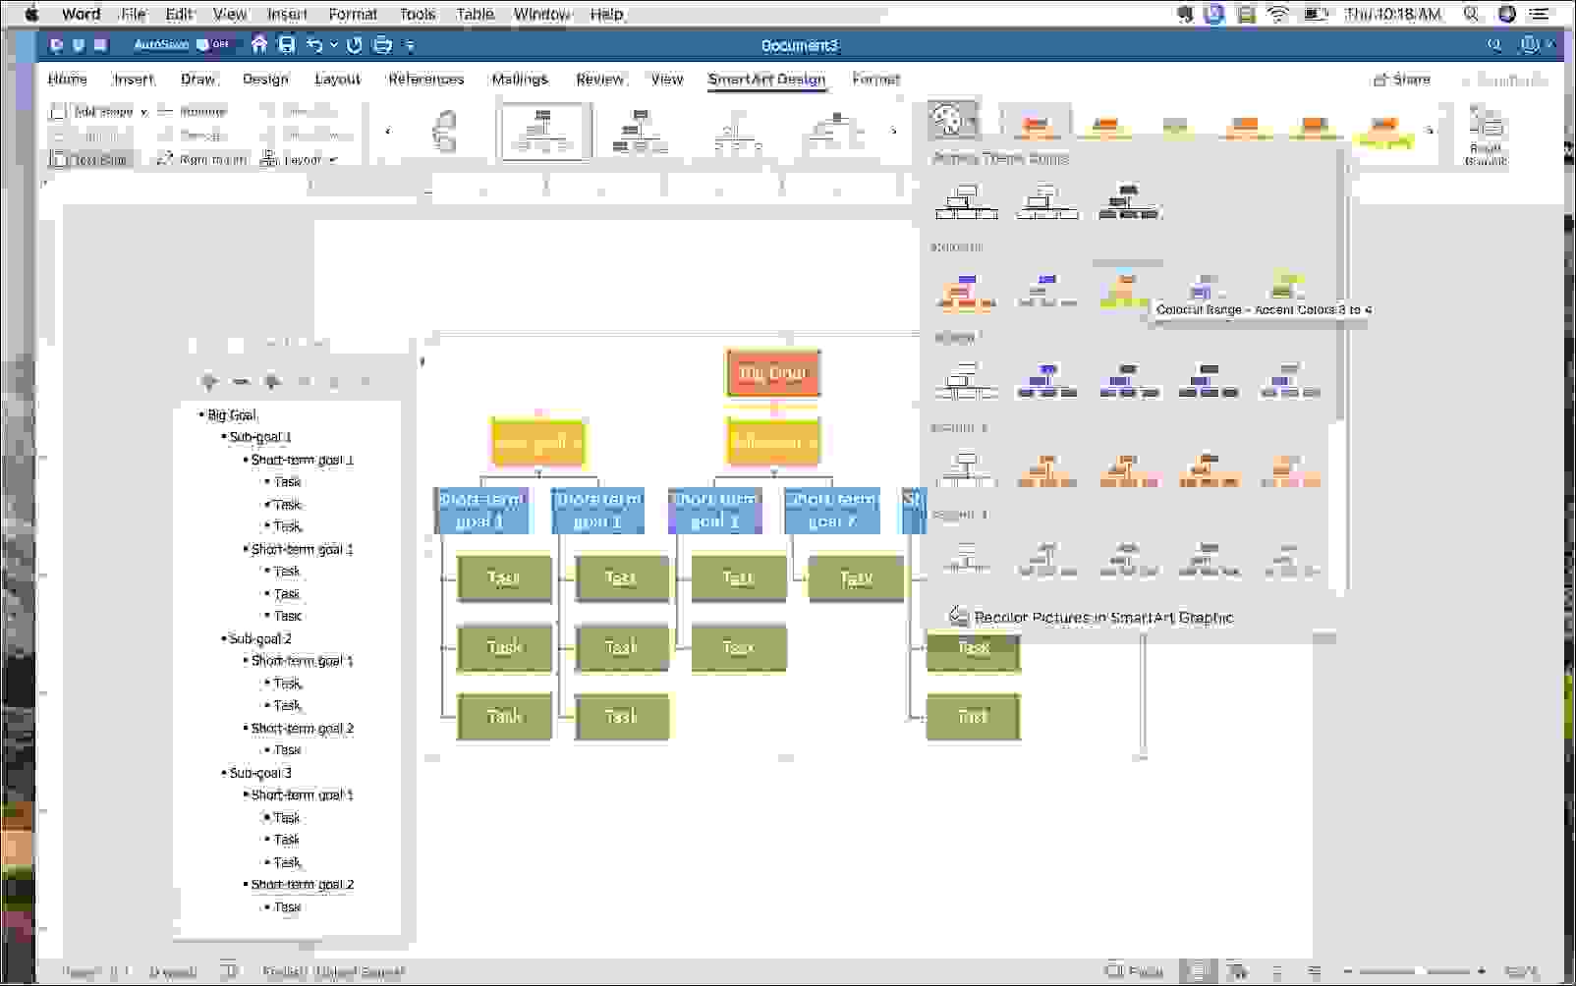This screenshot has height=986, width=1576.
Task: Click the Print icon in the quick toolbar
Action: 382,45
